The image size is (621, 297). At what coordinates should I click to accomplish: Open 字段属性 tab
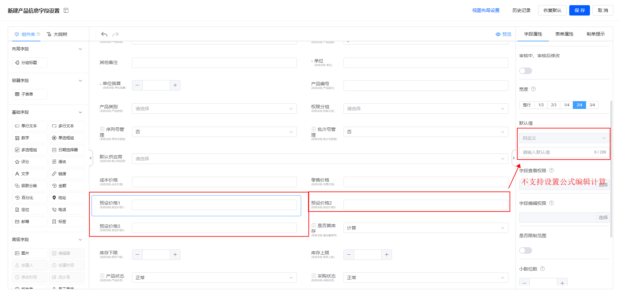(x=533, y=34)
